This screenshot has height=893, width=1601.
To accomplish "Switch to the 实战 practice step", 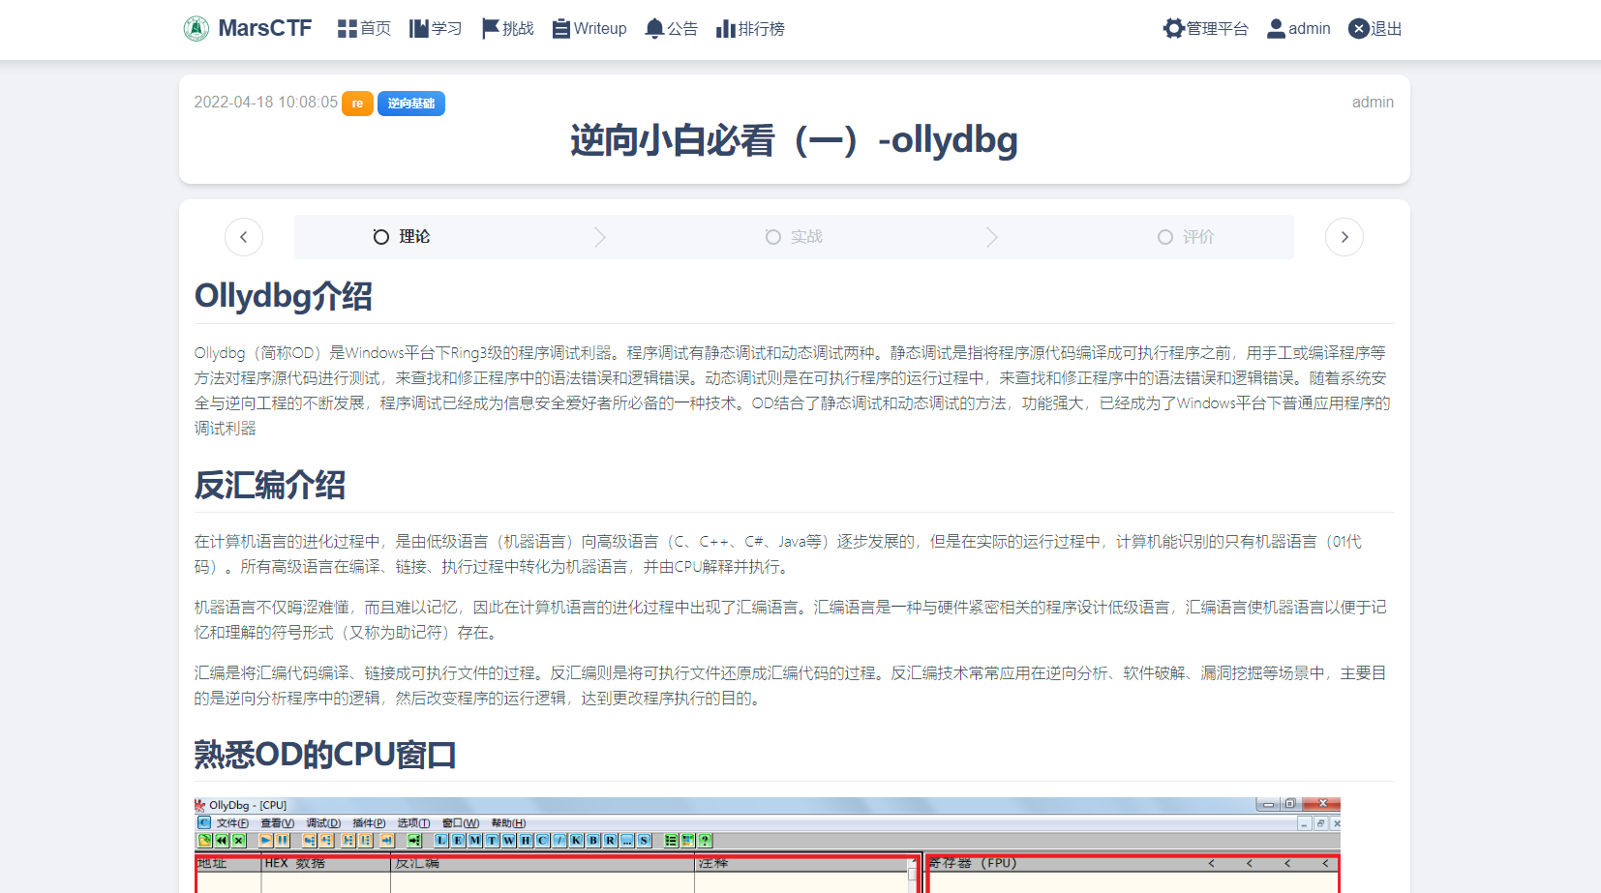I will click(794, 237).
